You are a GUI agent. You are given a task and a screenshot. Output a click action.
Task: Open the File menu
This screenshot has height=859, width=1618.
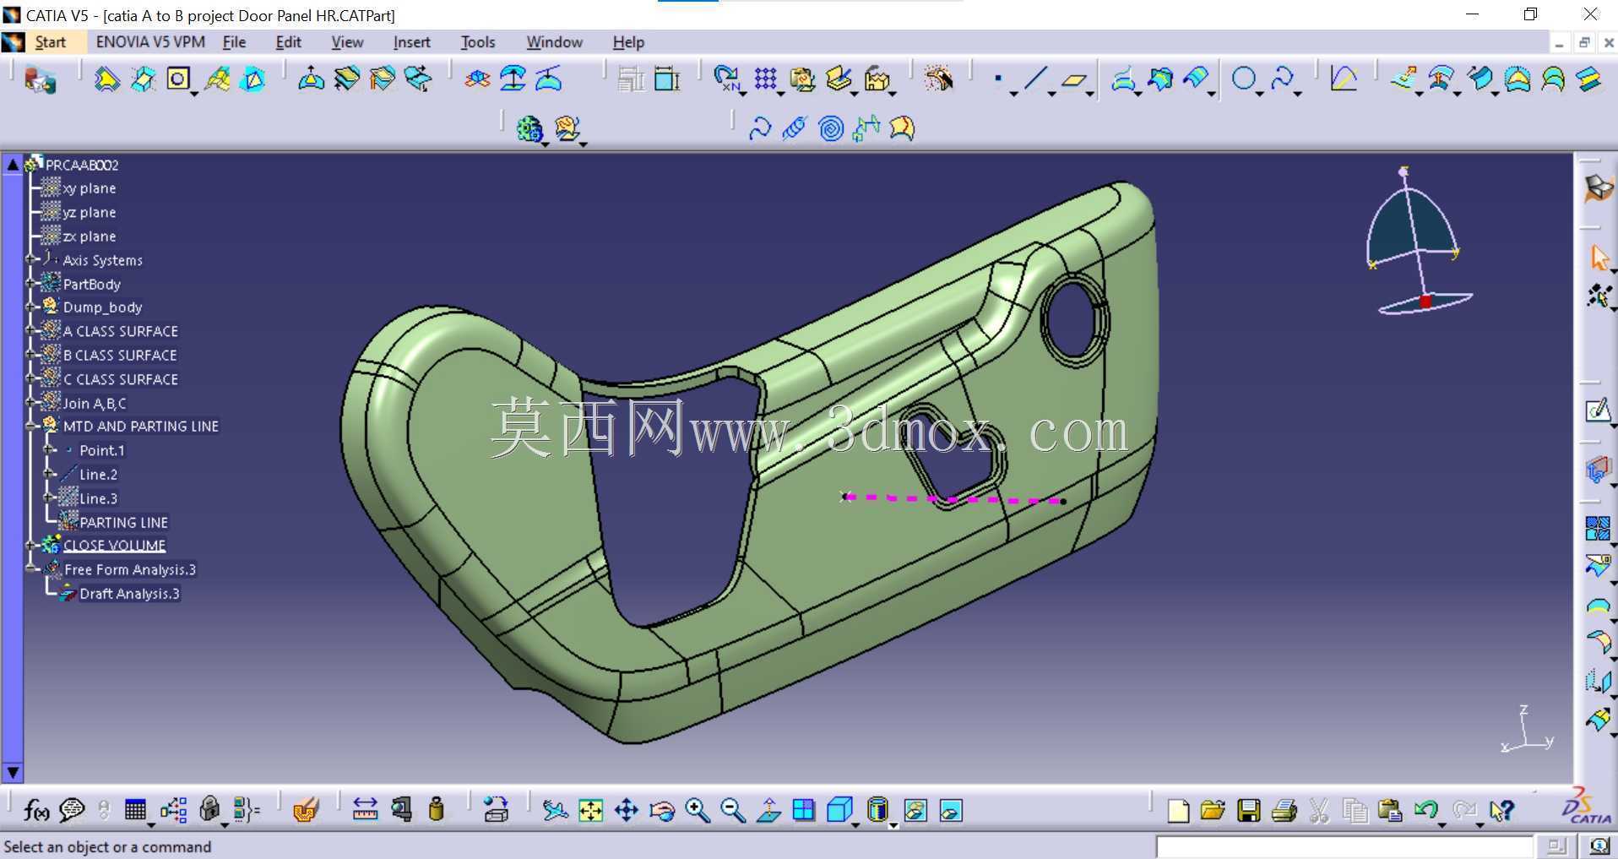click(234, 42)
